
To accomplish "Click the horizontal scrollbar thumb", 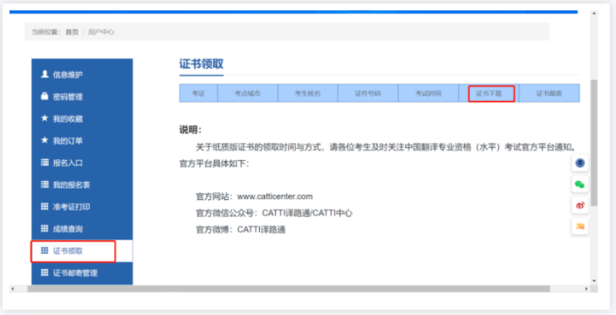I will [288, 289].
